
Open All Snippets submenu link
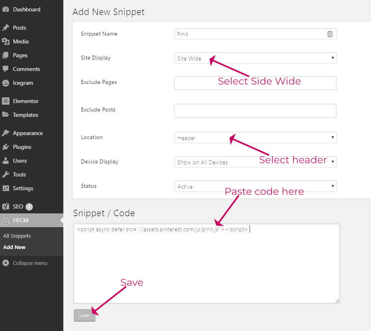pyautogui.click(x=17, y=236)
